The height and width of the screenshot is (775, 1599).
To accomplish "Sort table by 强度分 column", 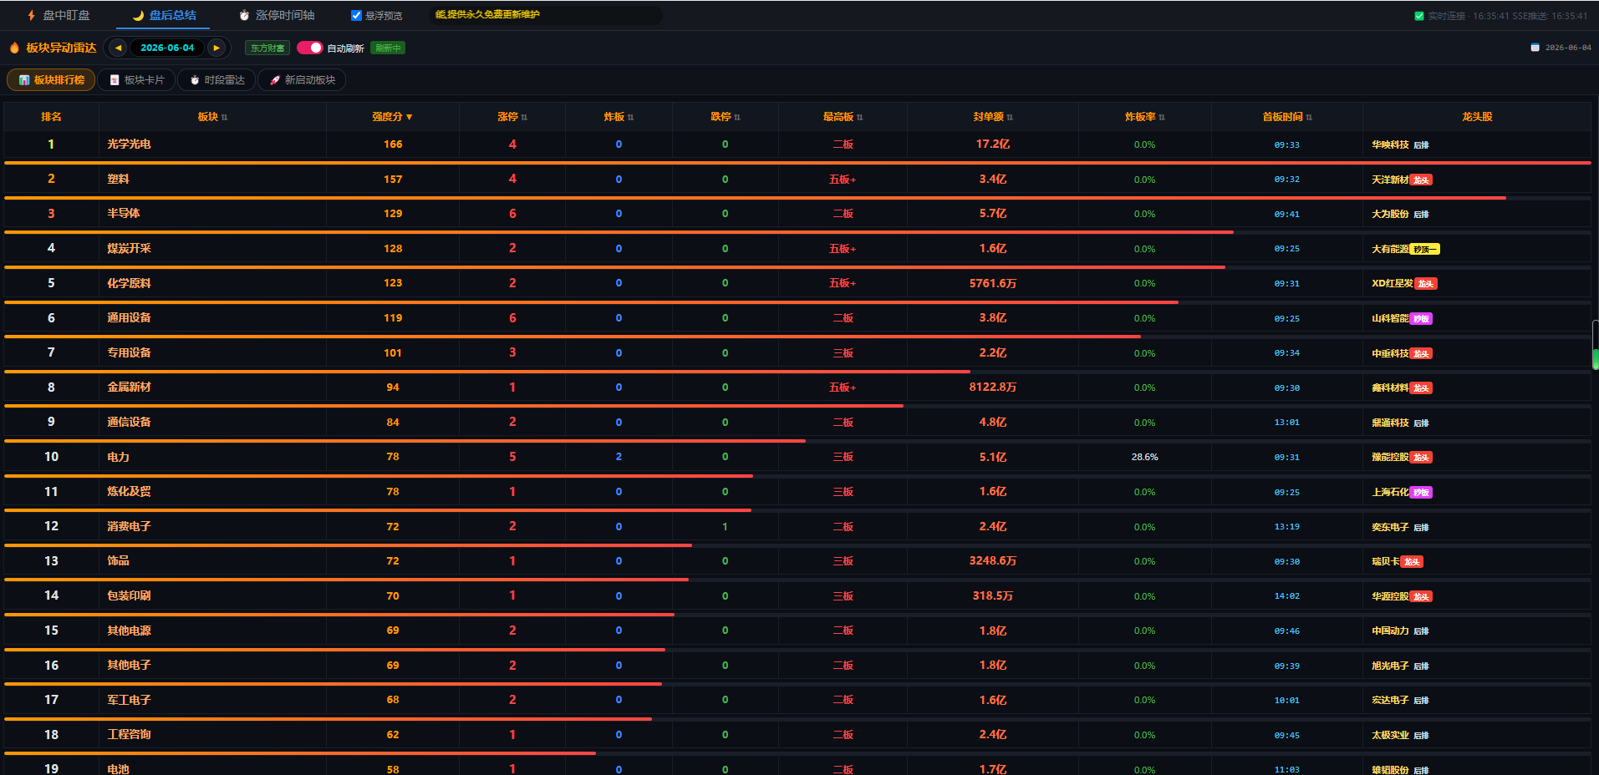I will [x=392, y=117].
